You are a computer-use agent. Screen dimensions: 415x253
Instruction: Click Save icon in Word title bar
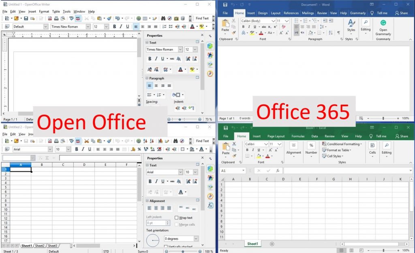225,5
